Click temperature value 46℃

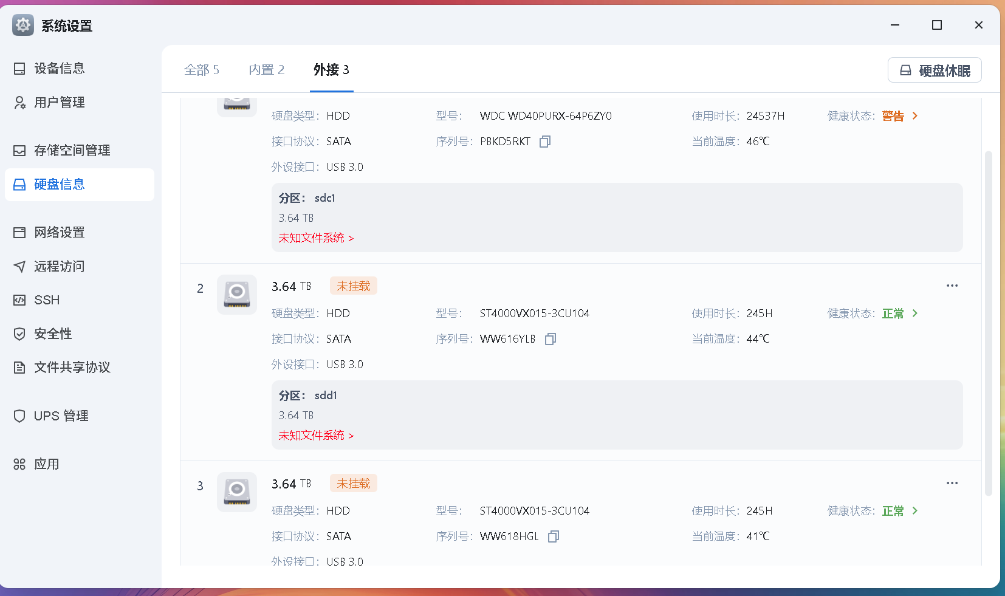[x=758, y=142]
